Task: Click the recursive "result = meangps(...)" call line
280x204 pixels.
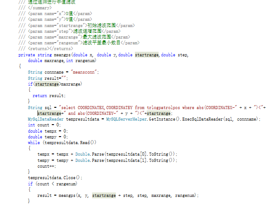Action: click(118, 196)
